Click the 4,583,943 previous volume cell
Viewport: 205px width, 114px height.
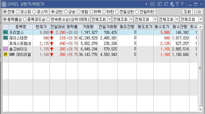coord(108,54)
